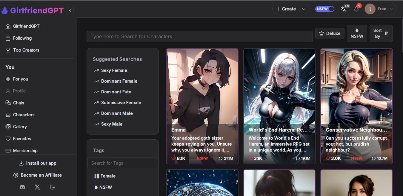Screen dimensions: 403x196
Task: Click Install our app
Action: [x=38, y=163]
